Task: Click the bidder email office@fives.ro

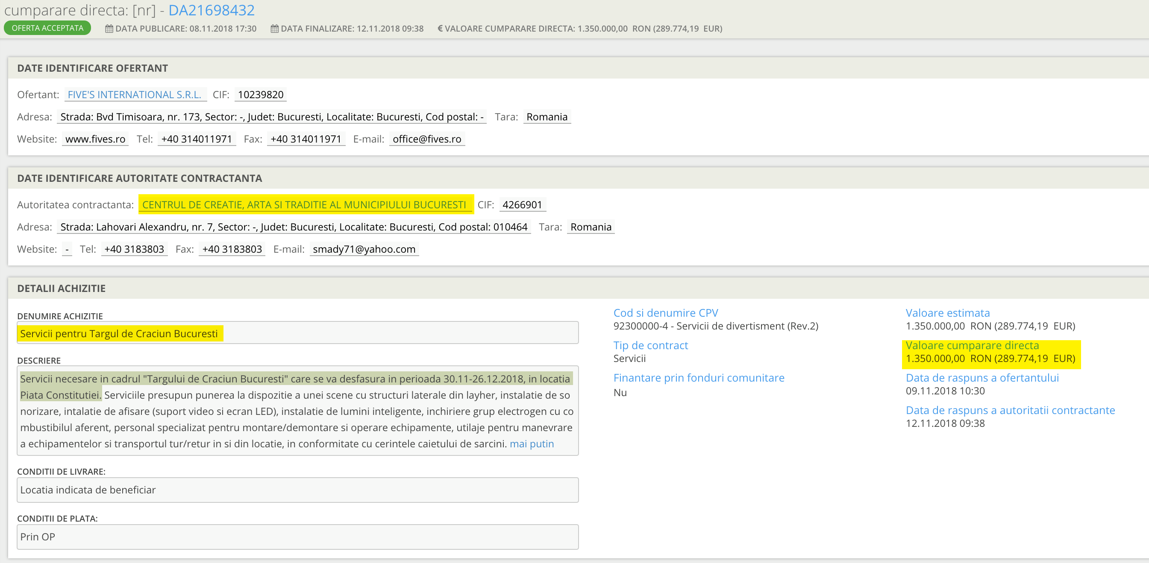Action: pos(427,139)
